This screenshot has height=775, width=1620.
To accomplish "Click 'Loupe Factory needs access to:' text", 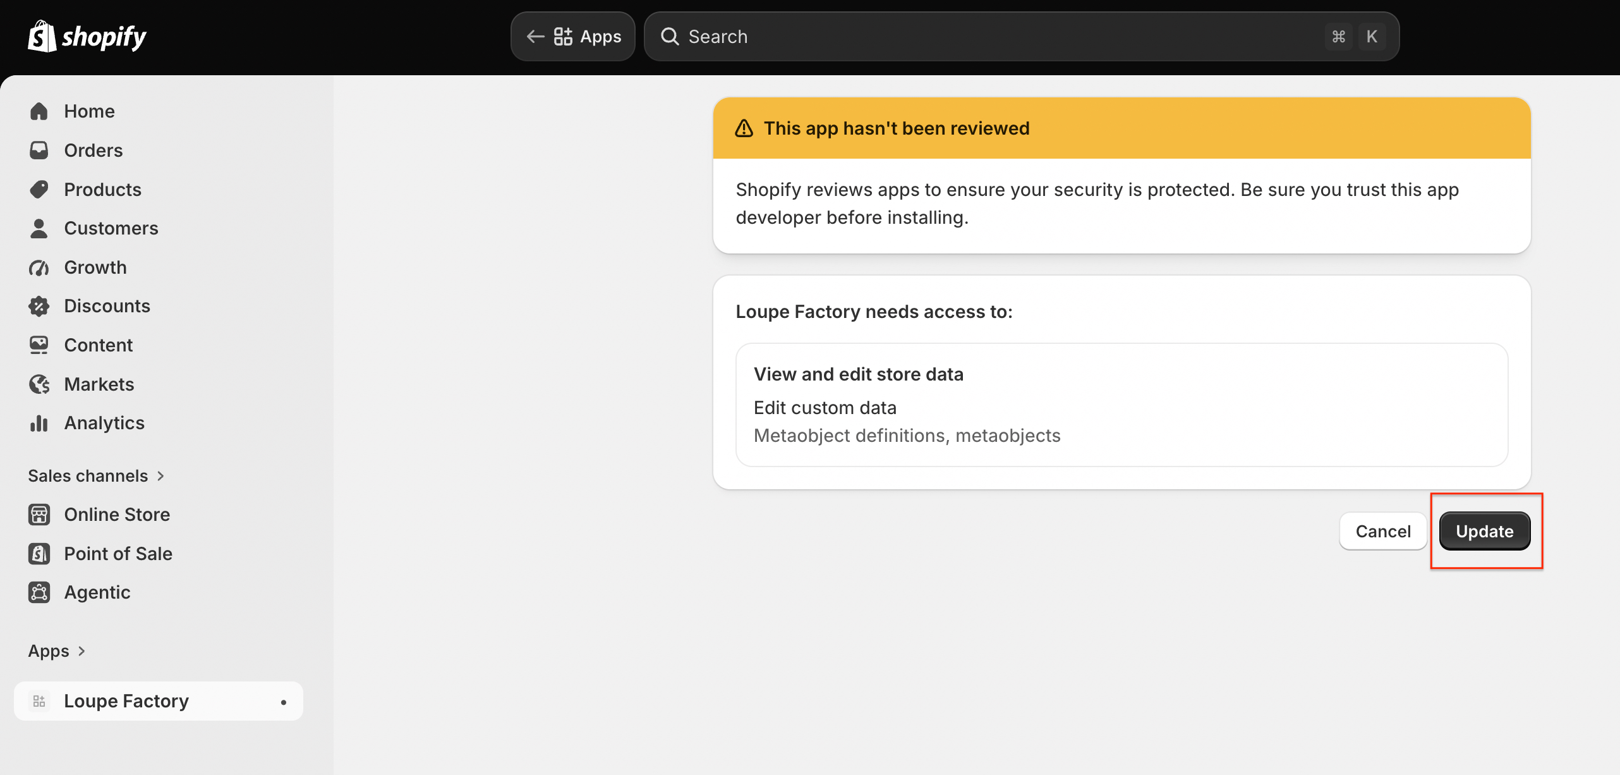I will 874,312.
